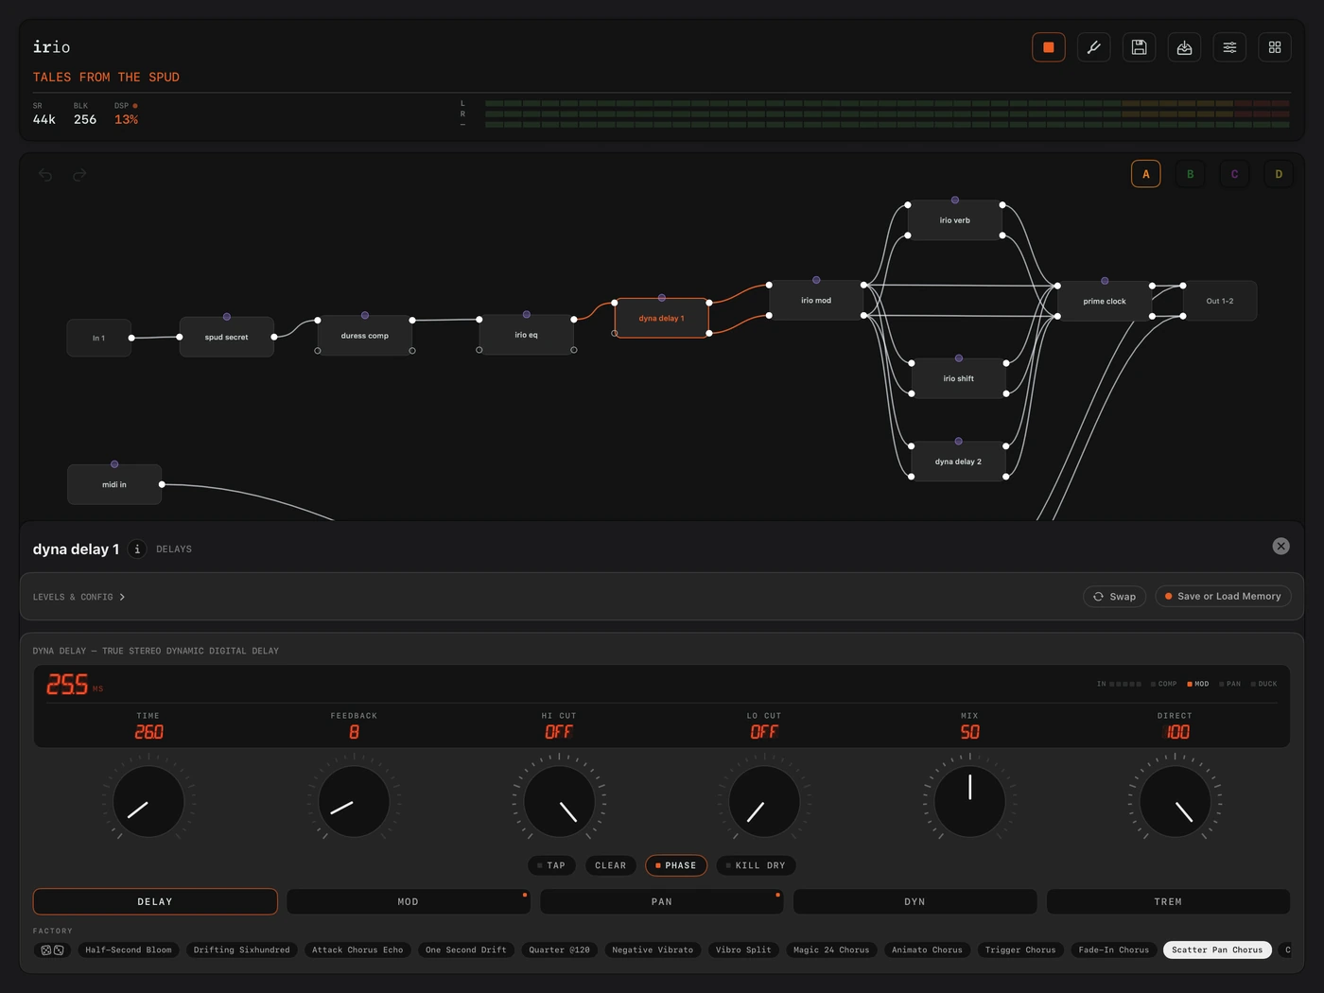1324x993 pixels.
Task: Click the CLEAR button
Action: click(x=610, y=865)
